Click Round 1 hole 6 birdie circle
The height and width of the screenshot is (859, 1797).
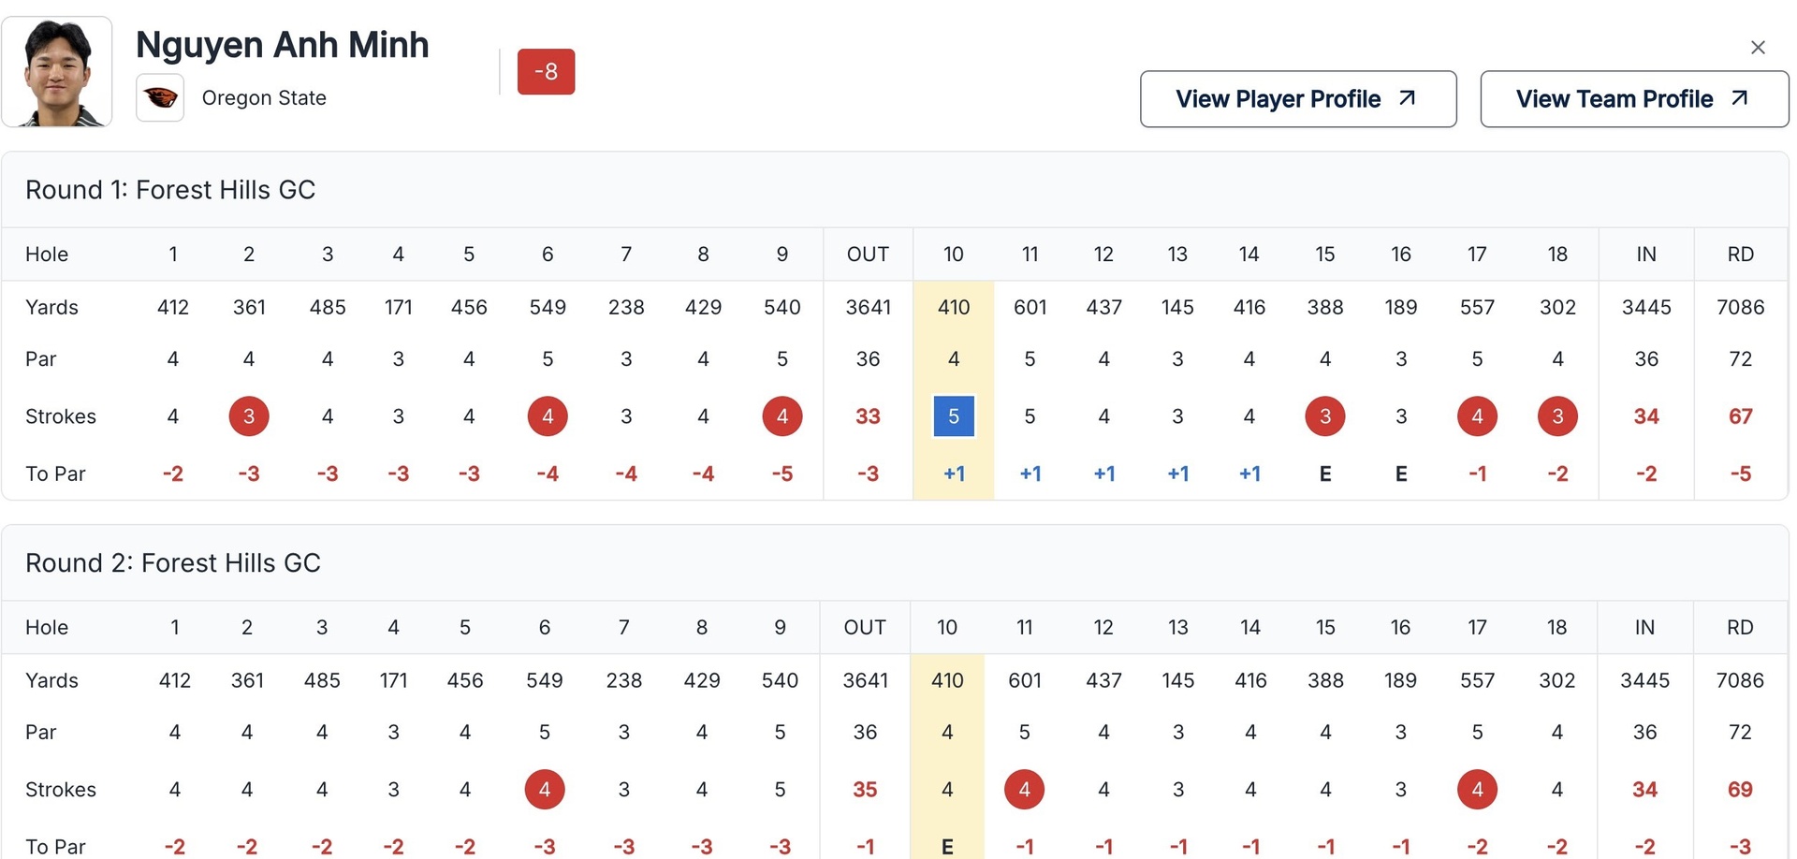[x=548, y=416]
